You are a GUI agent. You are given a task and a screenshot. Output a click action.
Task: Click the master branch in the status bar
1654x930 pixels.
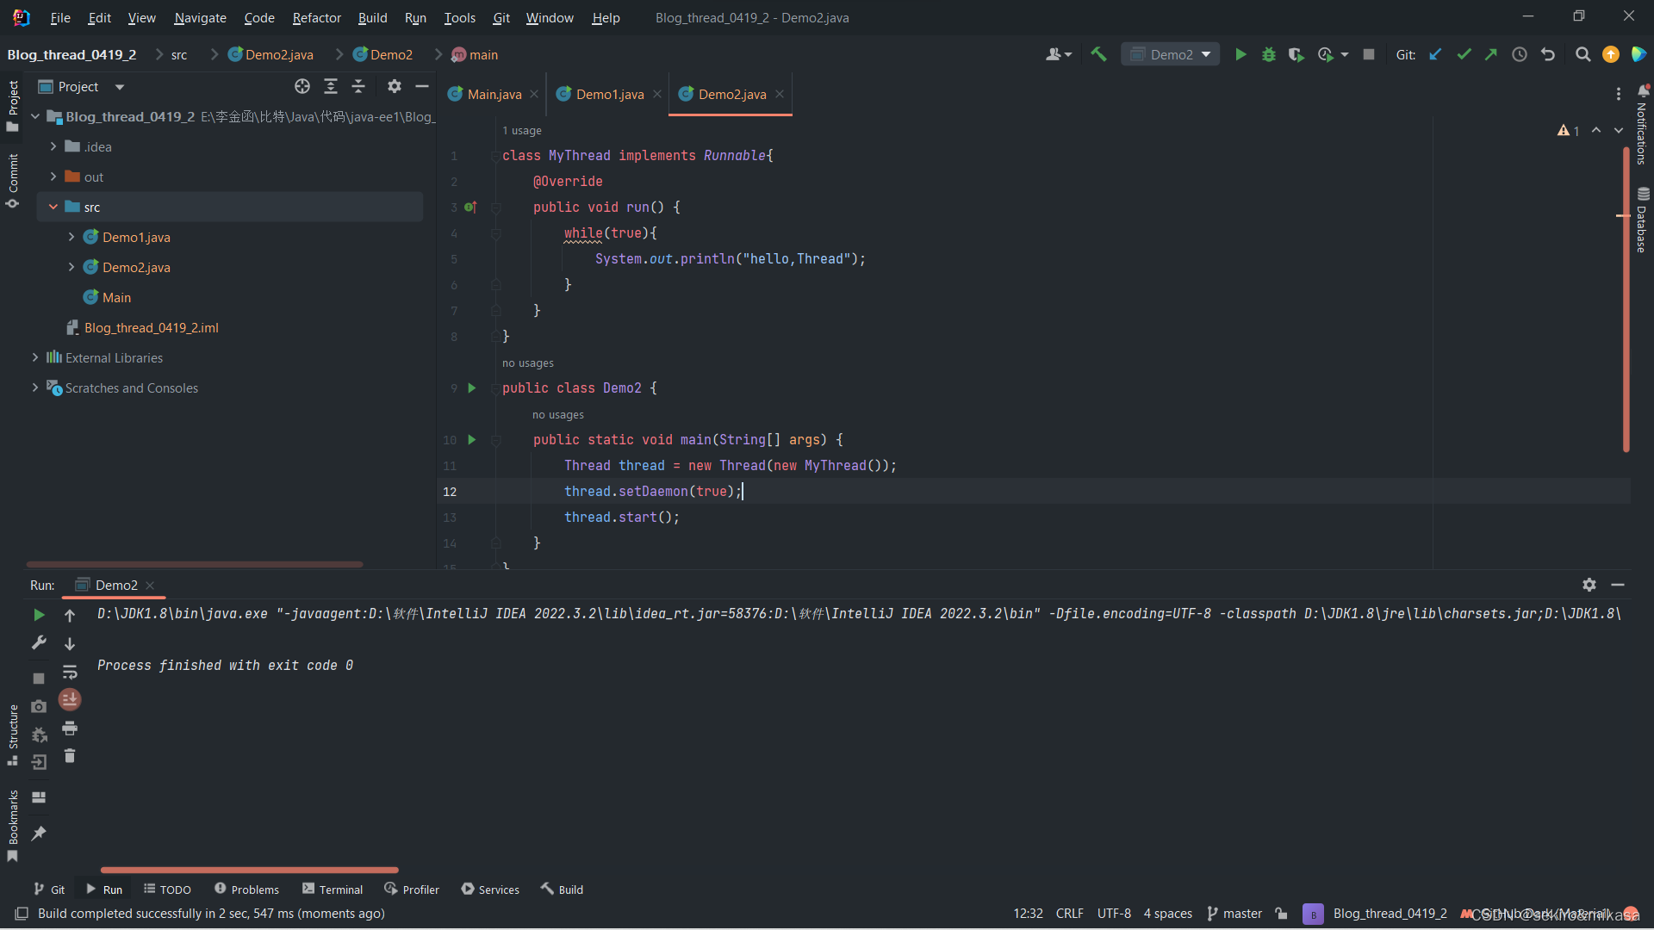coord(1241,914)
